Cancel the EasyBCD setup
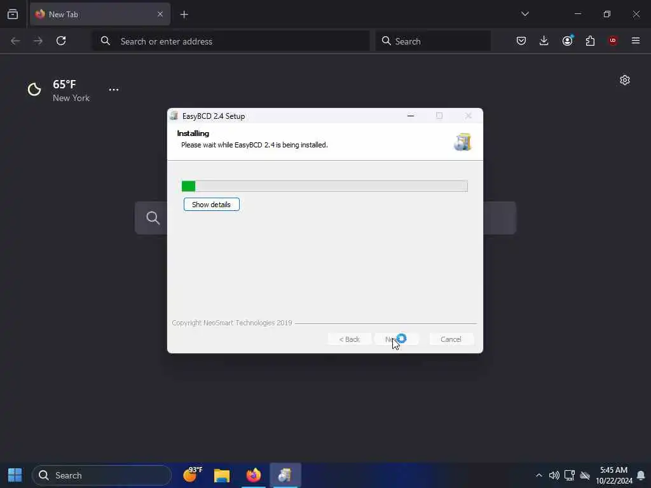This screenshot has width=651, height=488. click(451, 339)
